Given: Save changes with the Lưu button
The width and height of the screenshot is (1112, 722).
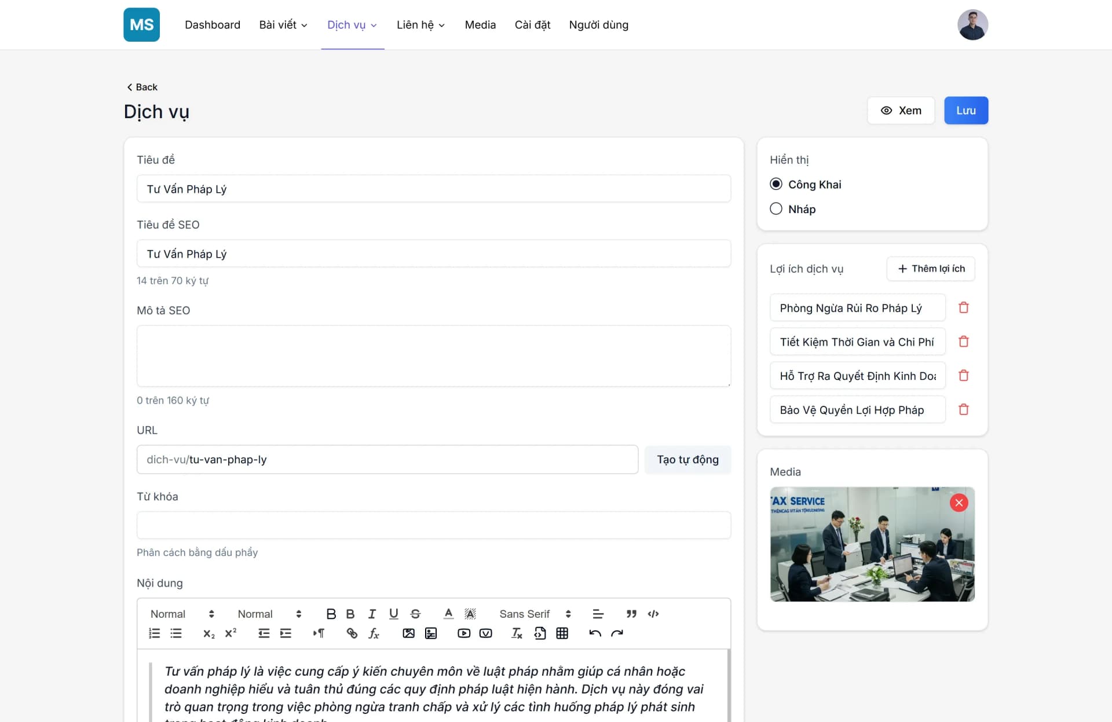Looking at the screenshot, I should (x=965, y=110).
